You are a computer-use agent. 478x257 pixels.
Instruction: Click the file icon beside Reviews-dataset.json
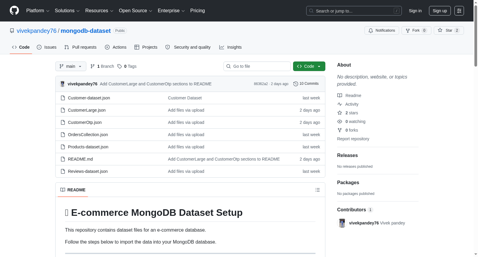pos(63,171)
